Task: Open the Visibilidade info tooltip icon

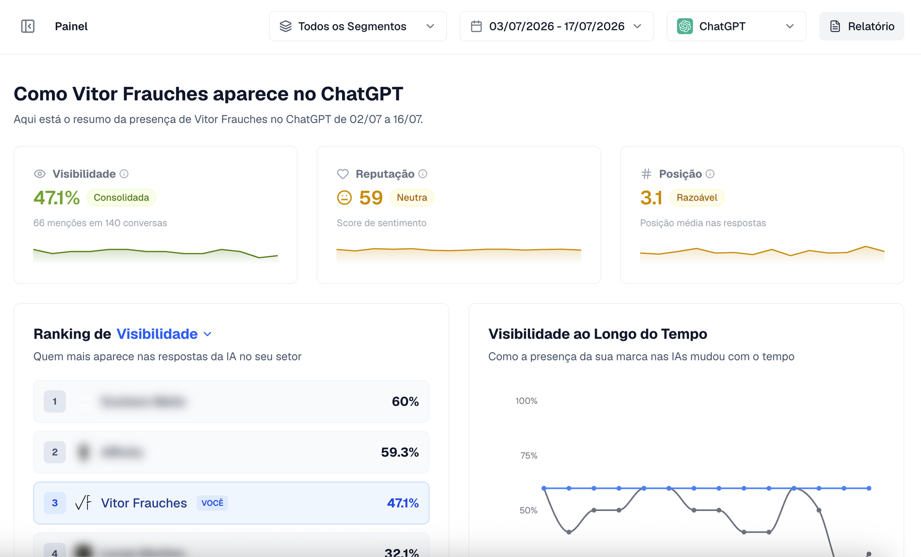Action: click(x=124, y=174)
